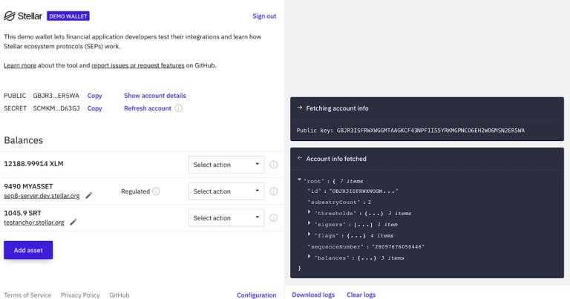The width and height of the screenshot is (570, 299).
Task: Copy the PUBLIC key
Action: point(94,96)
